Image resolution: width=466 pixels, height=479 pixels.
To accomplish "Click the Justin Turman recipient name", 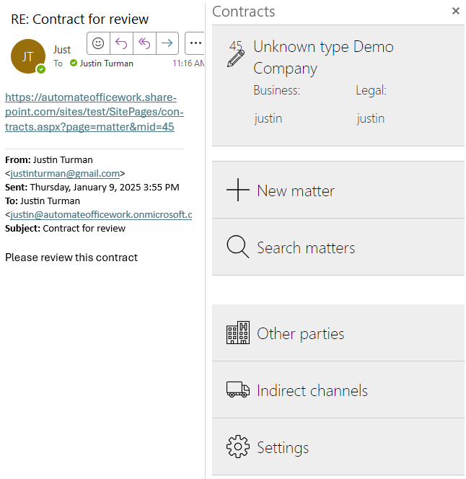I will [x=106, y=63].
